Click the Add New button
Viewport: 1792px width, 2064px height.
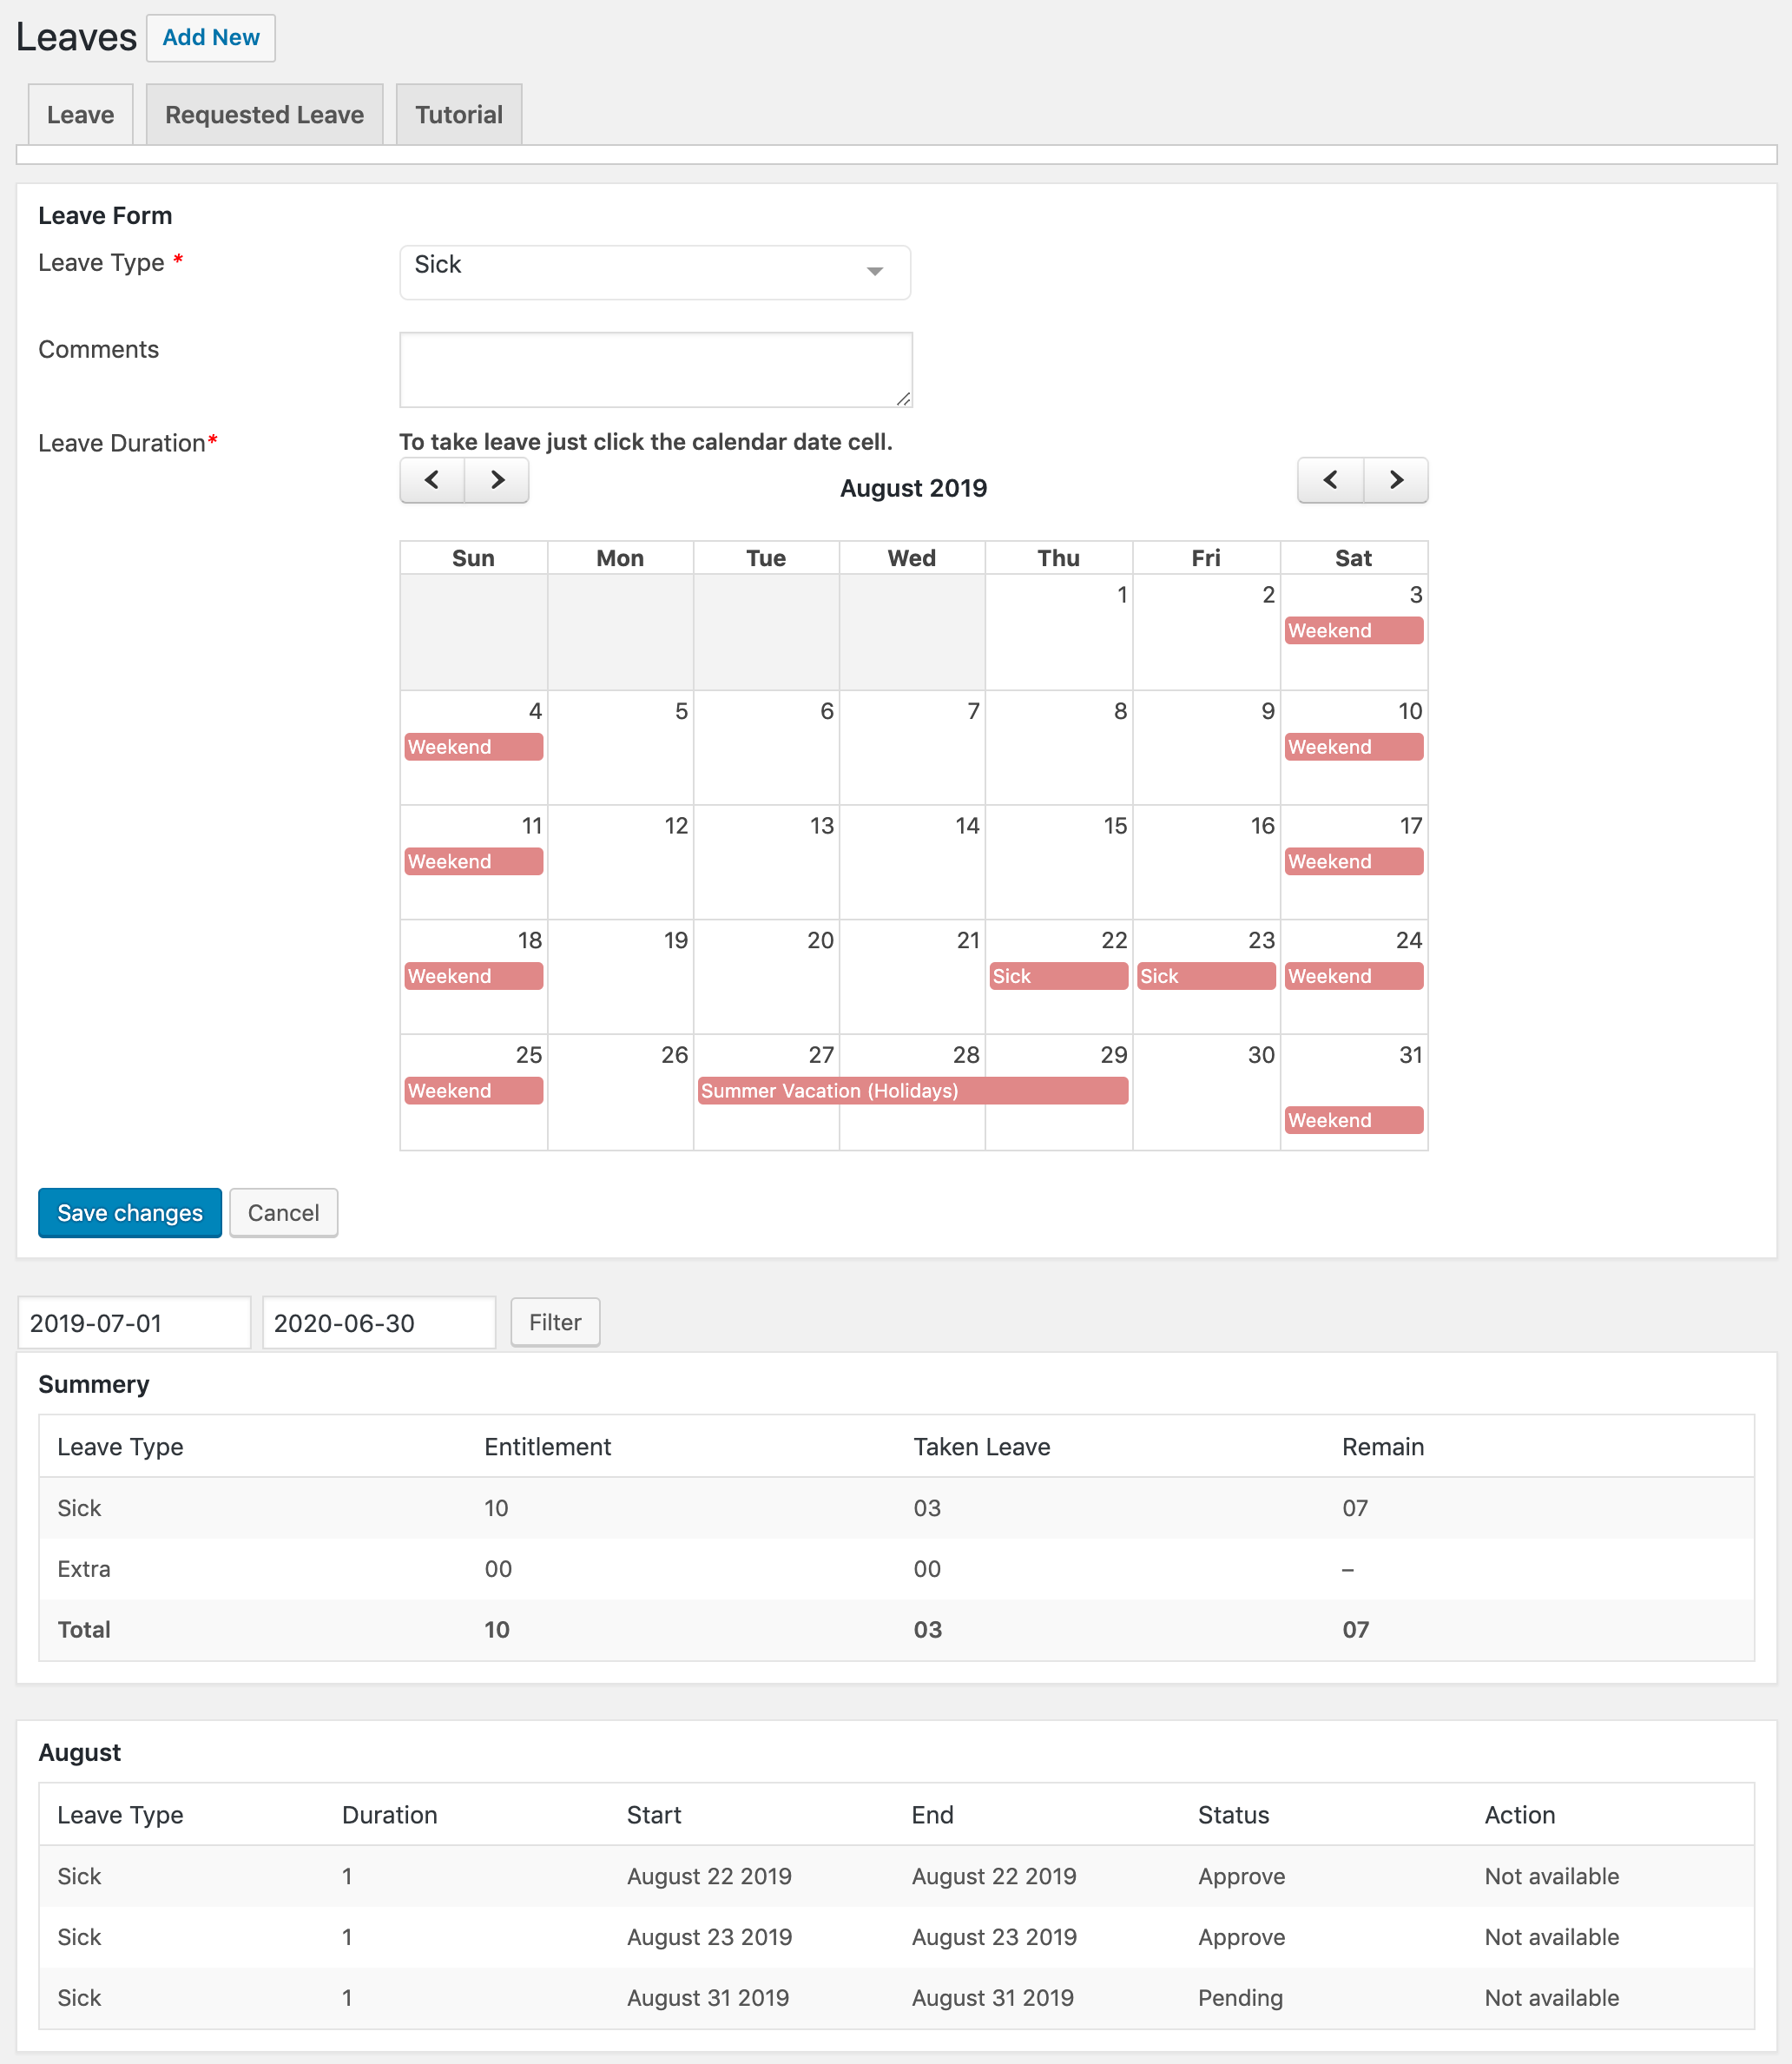point(211,38)
